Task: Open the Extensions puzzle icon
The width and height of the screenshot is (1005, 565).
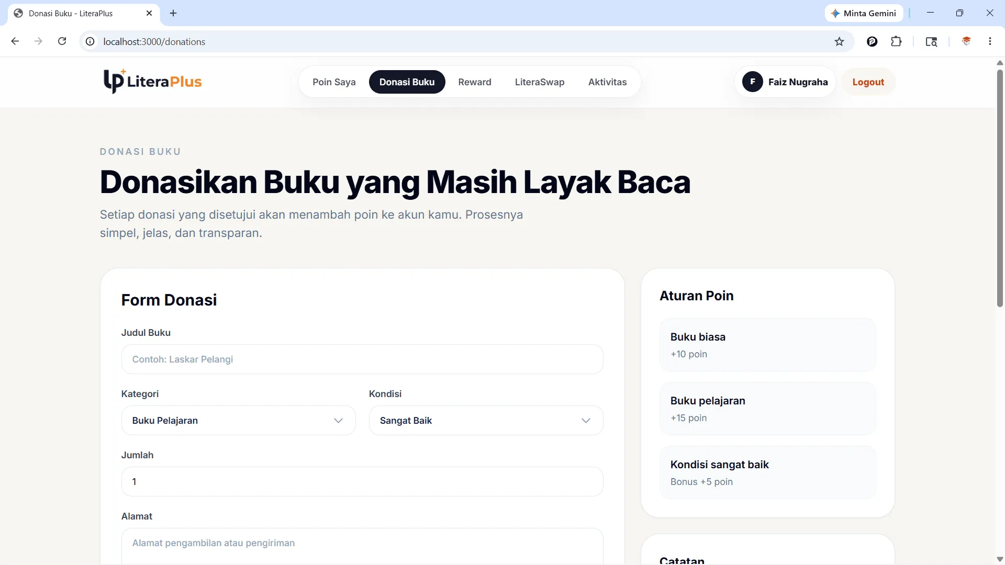Action: [896, 41]
